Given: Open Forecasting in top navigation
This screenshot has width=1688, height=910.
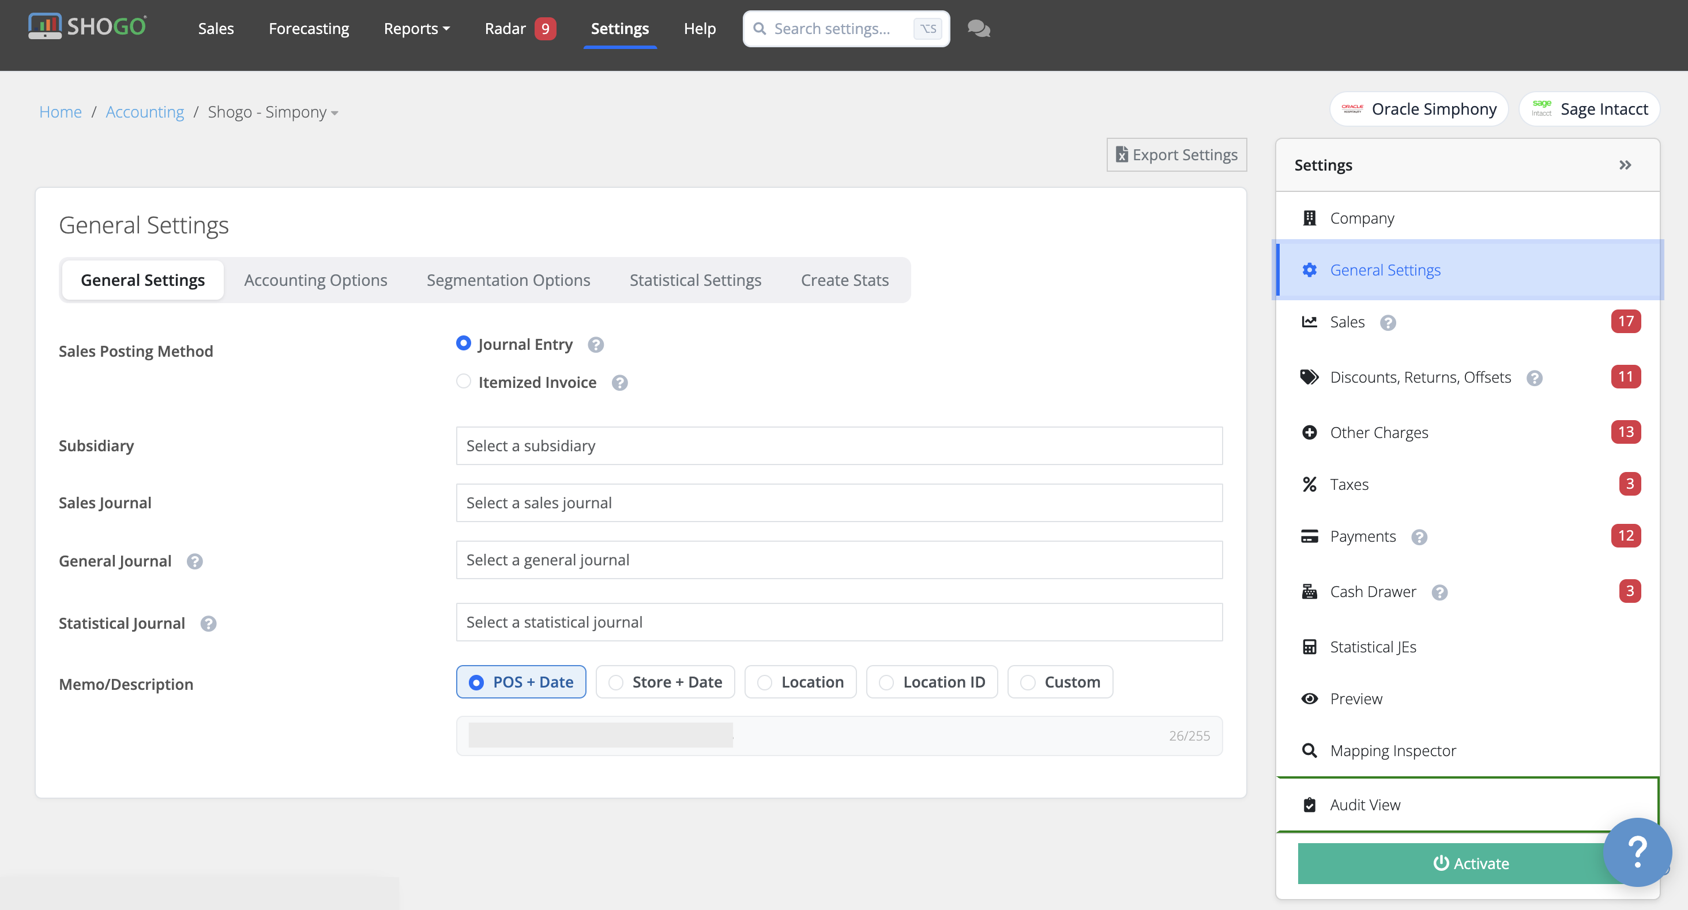Looking at the screenshot, I should (x=309, y=28).
